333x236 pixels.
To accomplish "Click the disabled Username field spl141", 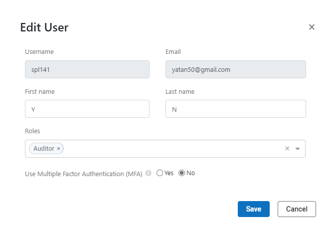I will pyautogui.click(x=87, y=69).
